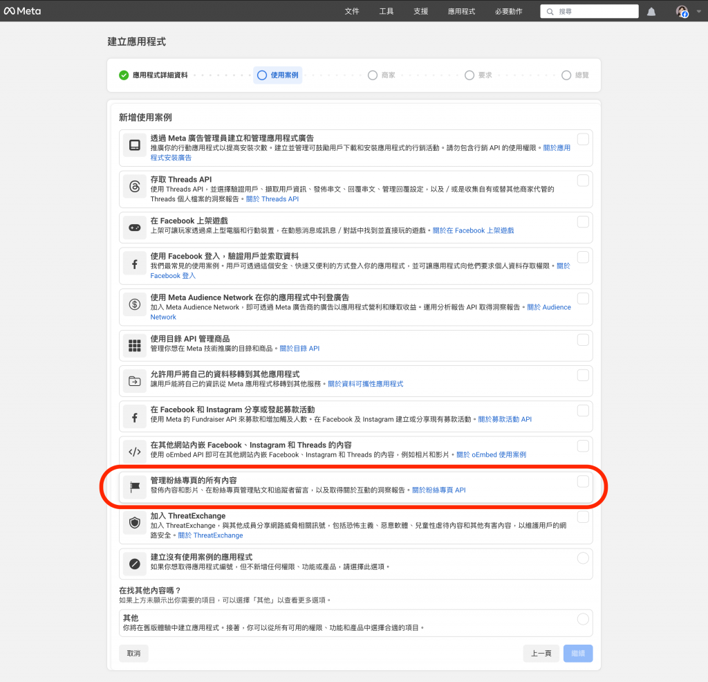708x682 pixels.
Task: Open the 關於粉絲專頁 API link
Action: (439, 490)
